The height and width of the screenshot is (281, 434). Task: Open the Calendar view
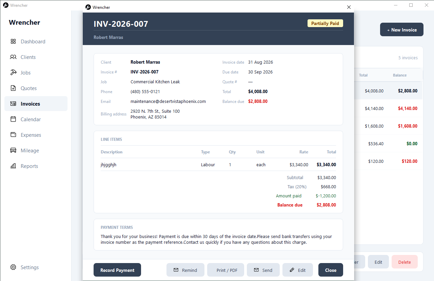36,120
